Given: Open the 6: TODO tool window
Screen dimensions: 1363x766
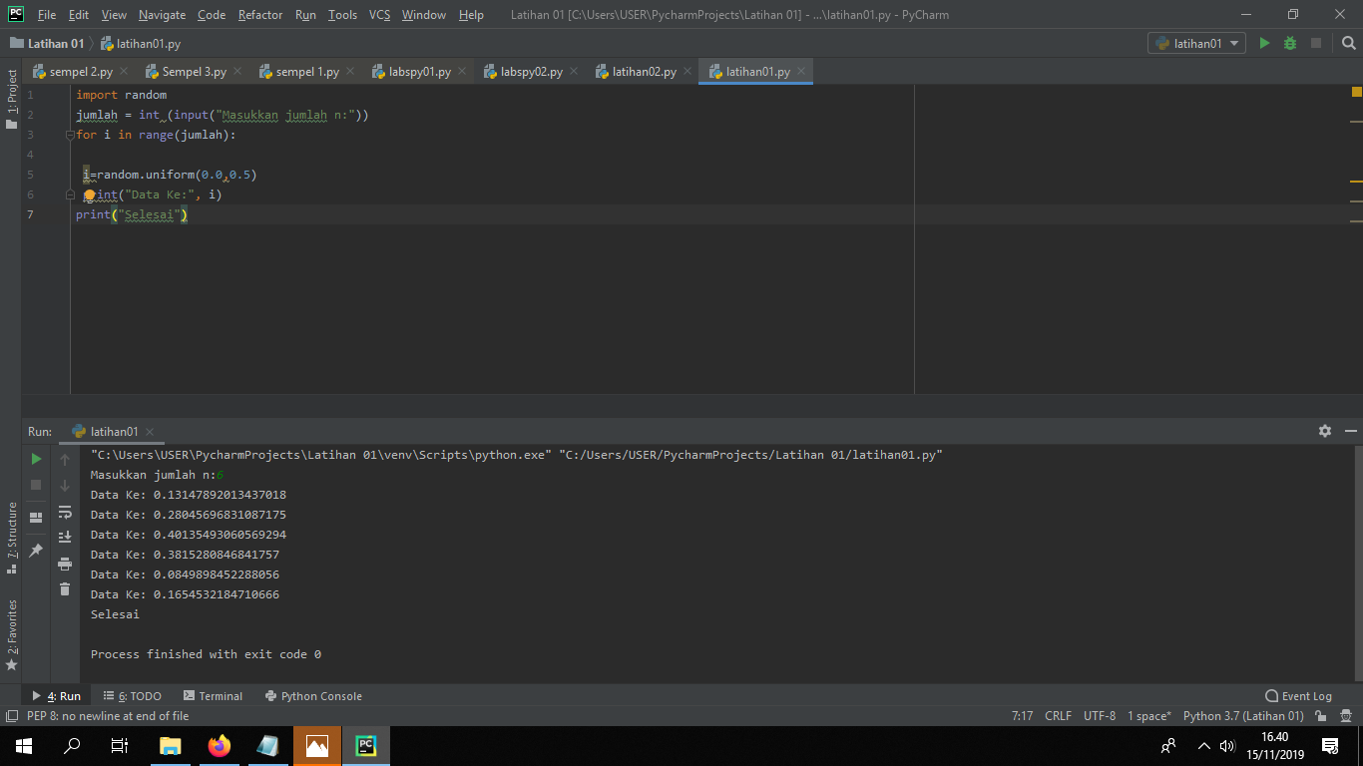Looking at the screenshot, I should click(x=132, y=696).
